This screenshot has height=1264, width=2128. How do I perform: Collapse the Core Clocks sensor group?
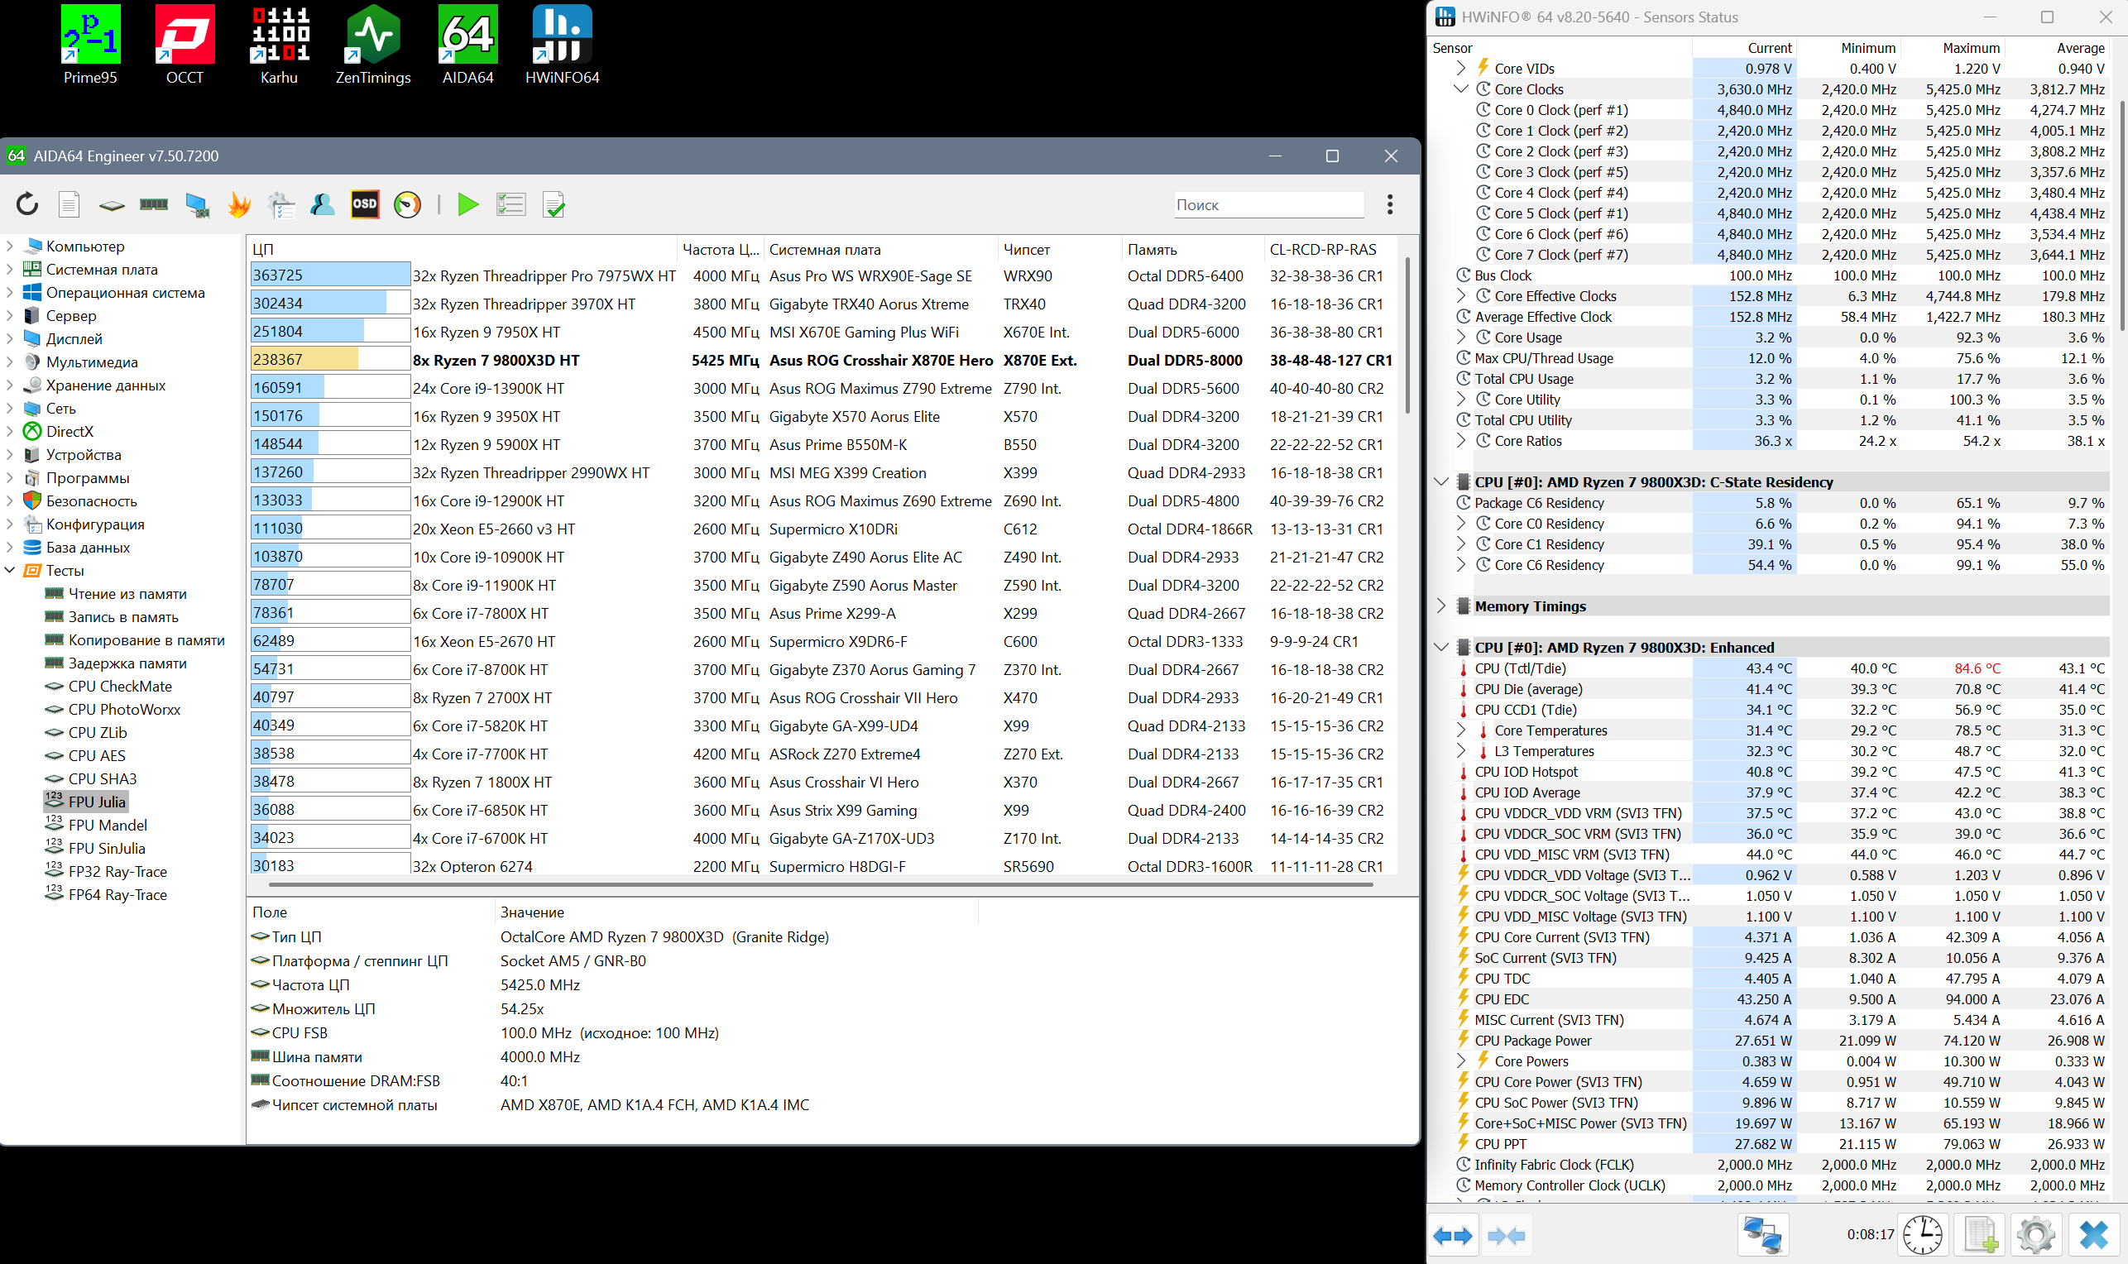[1461, 89]
